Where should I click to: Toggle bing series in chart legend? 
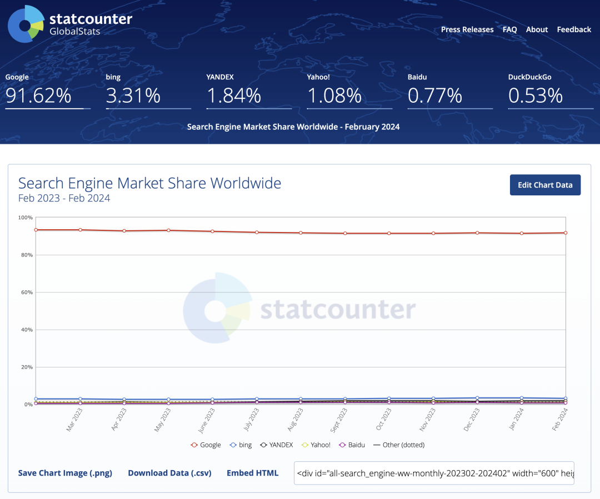241,445
